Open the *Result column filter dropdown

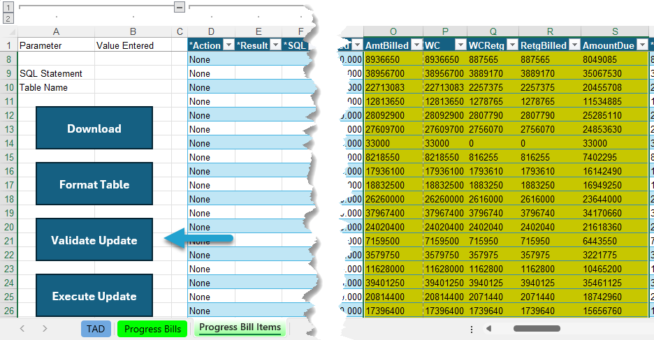pyautogui.click(x=276, y=45)
